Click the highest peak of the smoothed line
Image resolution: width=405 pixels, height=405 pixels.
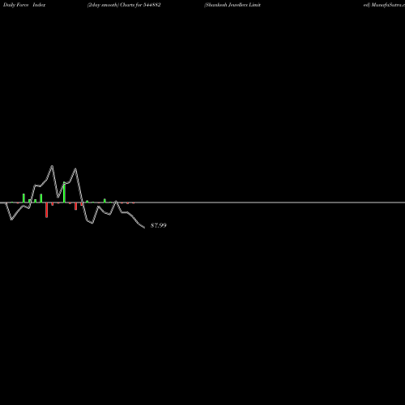tap(52, 166)
